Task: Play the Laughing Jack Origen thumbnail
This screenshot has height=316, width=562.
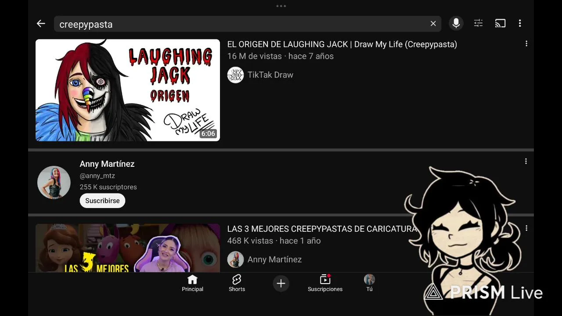Action: (x=128, y=90)
